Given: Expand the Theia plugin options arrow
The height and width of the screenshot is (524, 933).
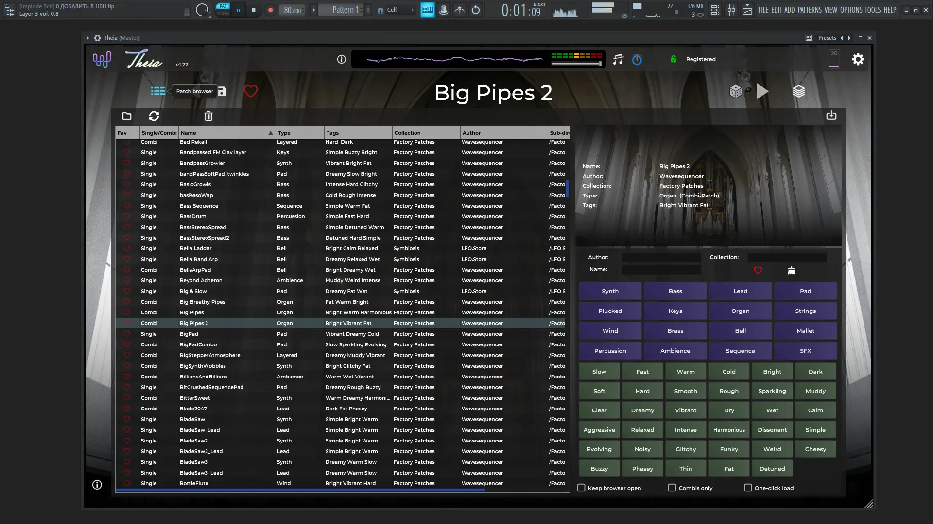Looking at the screenshot, I should point(87,38).
